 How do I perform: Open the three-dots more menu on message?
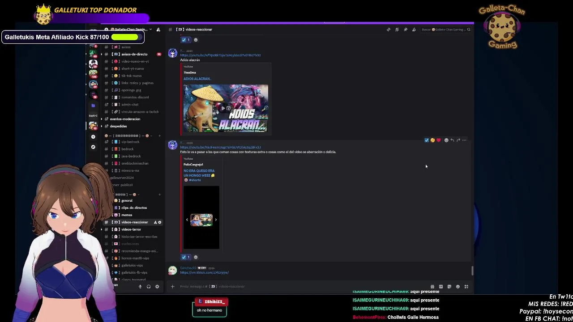click(464, 140)
